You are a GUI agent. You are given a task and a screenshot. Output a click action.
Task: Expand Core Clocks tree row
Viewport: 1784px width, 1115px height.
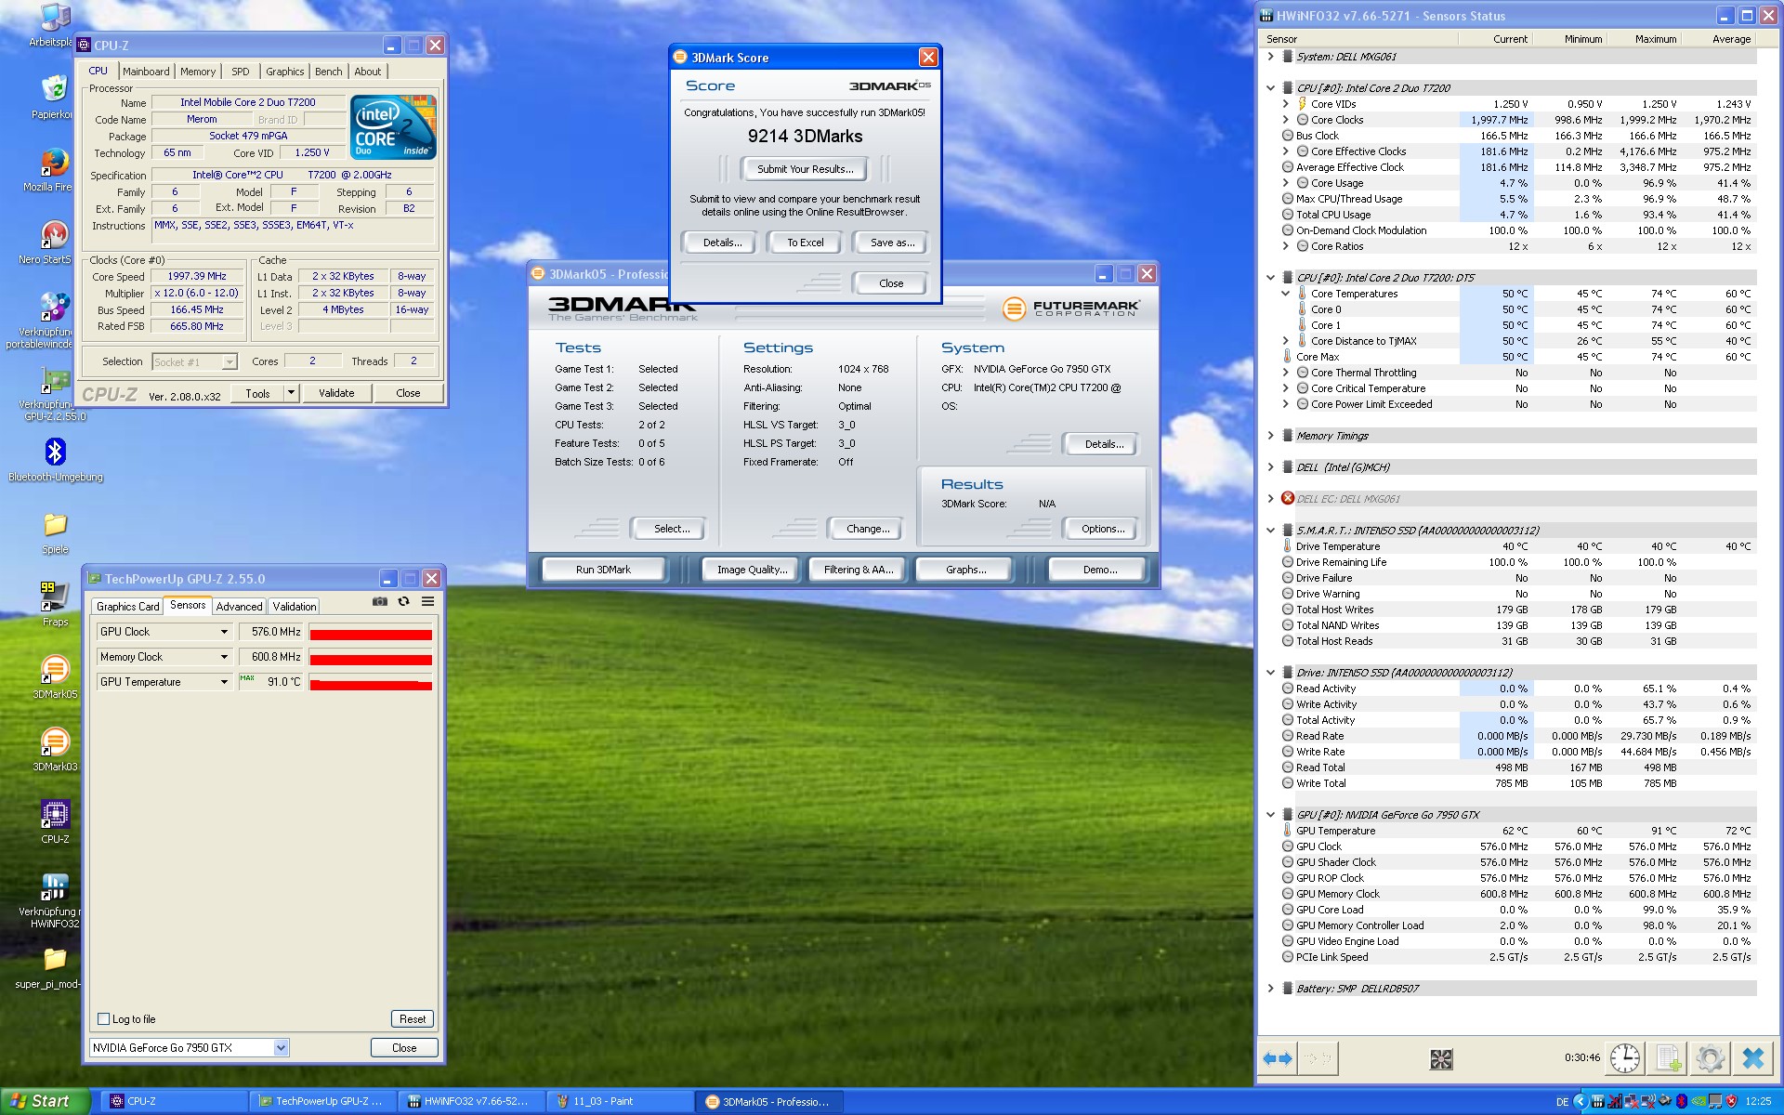[x=1285, y=120]
